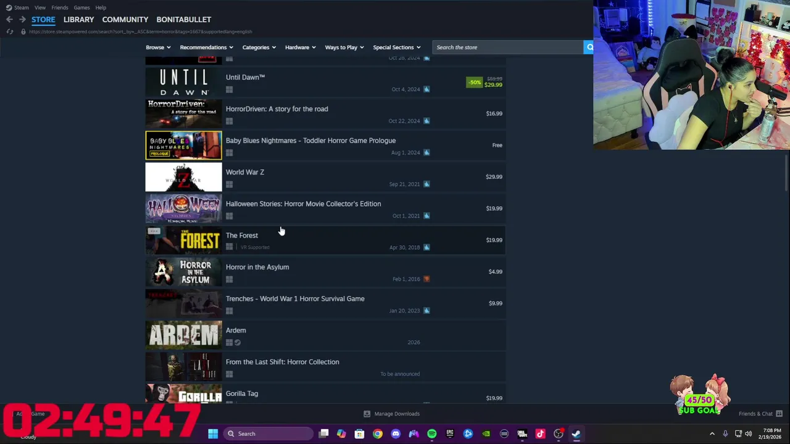
Task: Click the review icon beside Until Dawn's date
Action: tap(426, 89)
